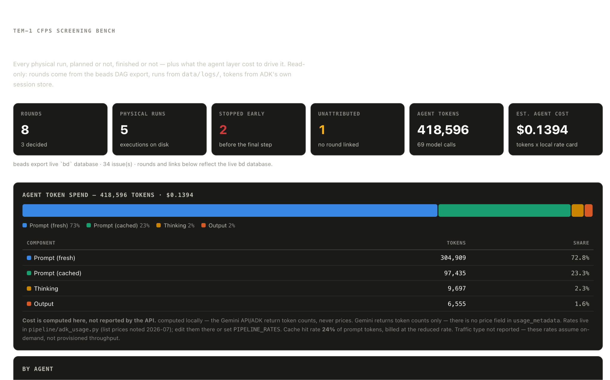Click the 6,555 tokens value

457,304
